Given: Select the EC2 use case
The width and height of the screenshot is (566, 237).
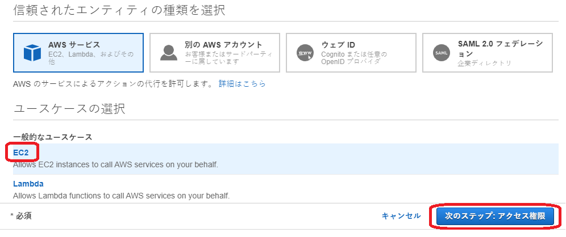Looking at the screenshot, I should (21, 153).
